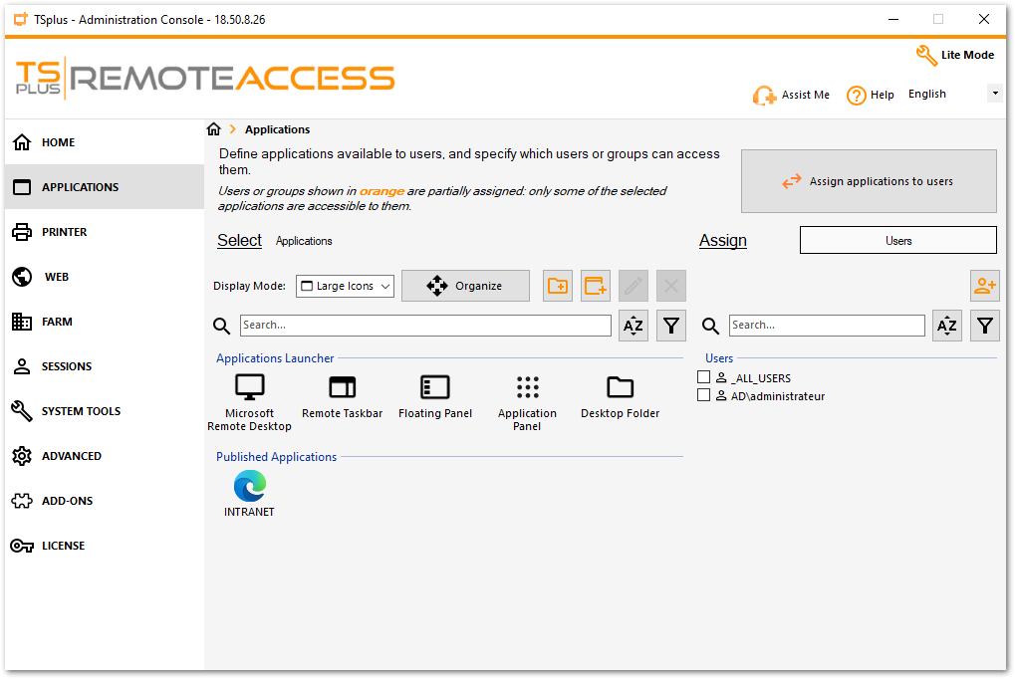Select the Floating Panel icon
The height and width of the screenshot is (679, 1015).
434,388
